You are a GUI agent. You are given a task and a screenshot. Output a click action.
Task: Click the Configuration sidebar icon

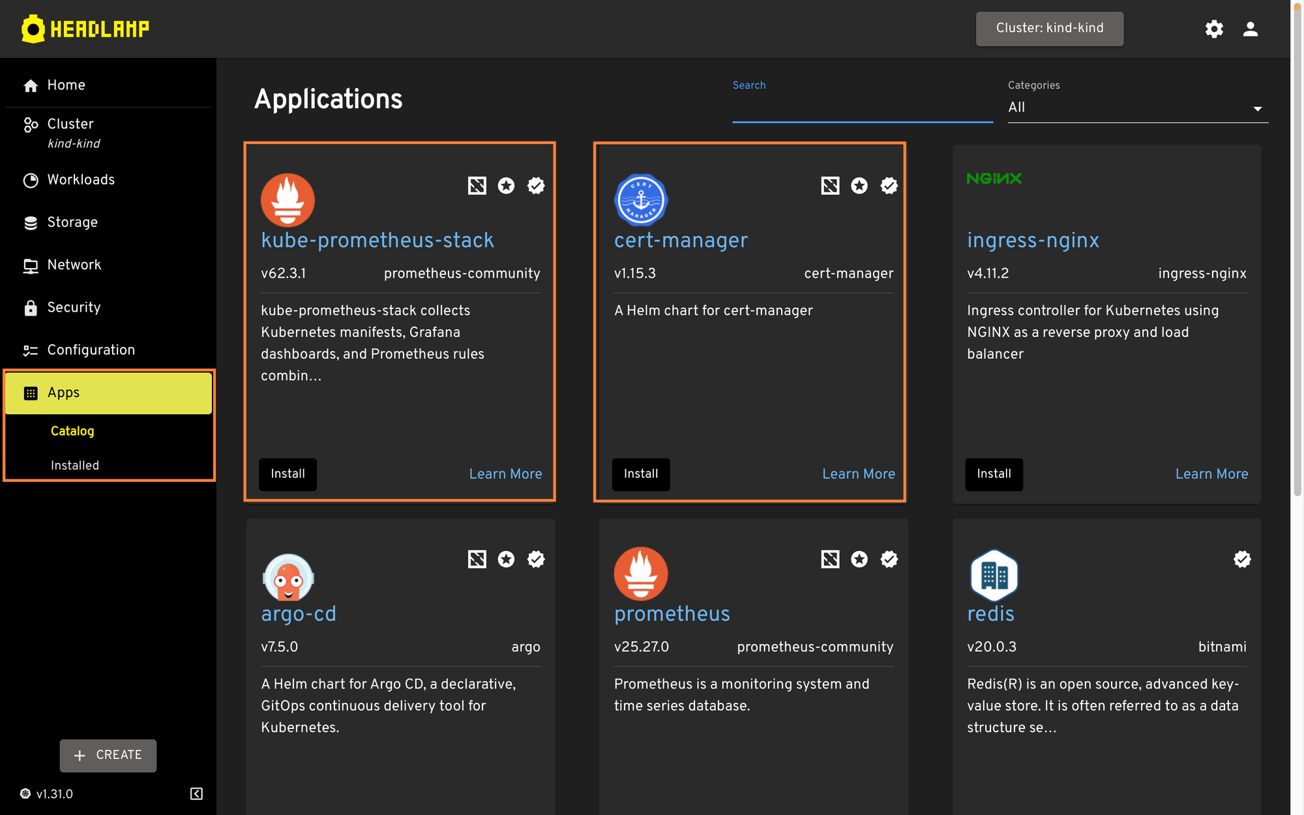(31, 350)
